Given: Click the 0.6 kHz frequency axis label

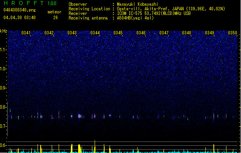Looking at the screenshot, I should (3, 145).
